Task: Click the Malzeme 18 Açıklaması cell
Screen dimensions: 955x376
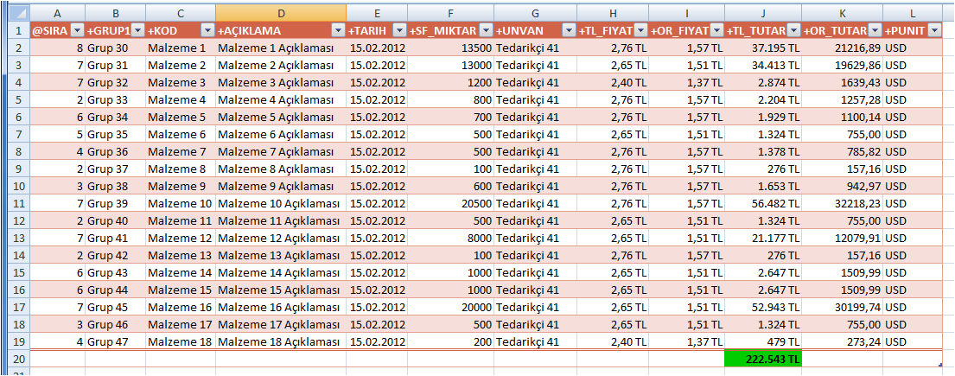Action: (x=281, y=341)
